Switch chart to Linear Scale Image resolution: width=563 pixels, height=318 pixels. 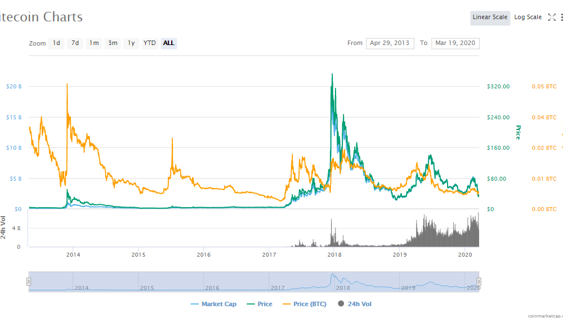pos(490,17)
